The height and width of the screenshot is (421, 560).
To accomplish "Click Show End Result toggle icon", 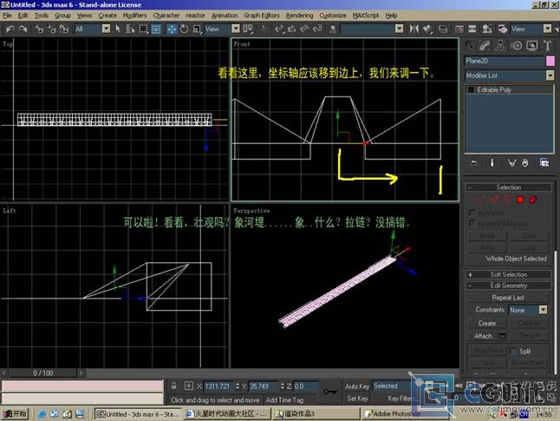I will (492, 163).
